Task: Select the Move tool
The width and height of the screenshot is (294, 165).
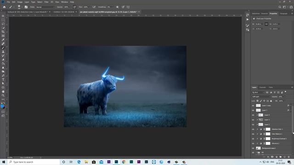Action: (x=3, y=16)
